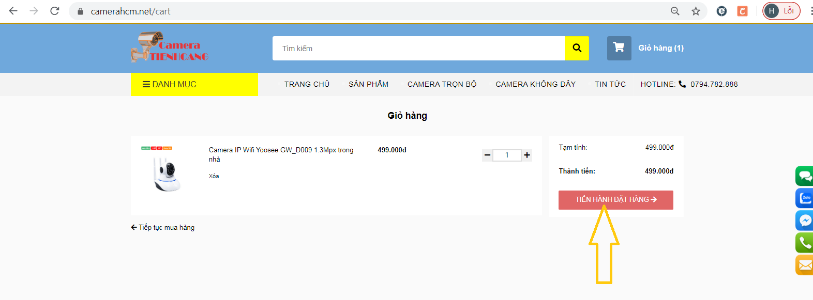The image size is (813, 300).
Task: Open CAMERA TRỌN BỘ menu
Action: coord(442,84)
